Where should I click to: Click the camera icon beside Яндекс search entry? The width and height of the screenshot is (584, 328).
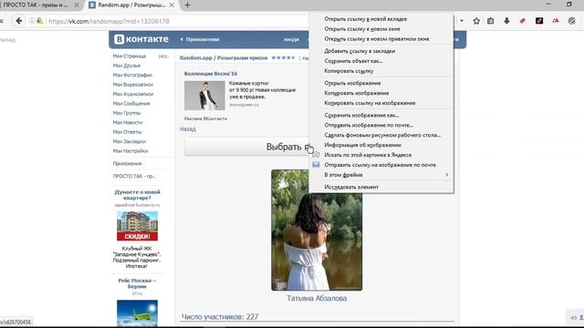point(316,155)
